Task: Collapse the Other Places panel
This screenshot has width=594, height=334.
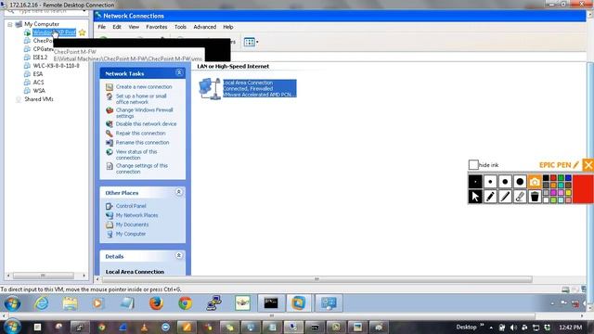Action: 179,192
